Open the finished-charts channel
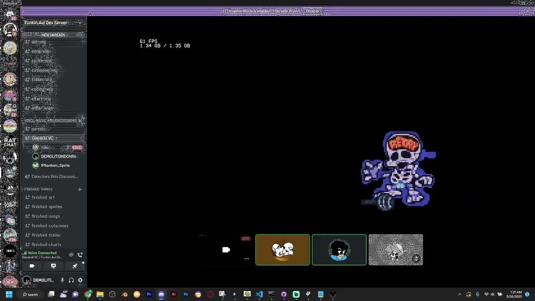Screen dimensions: 535x301 click(46, 245)
